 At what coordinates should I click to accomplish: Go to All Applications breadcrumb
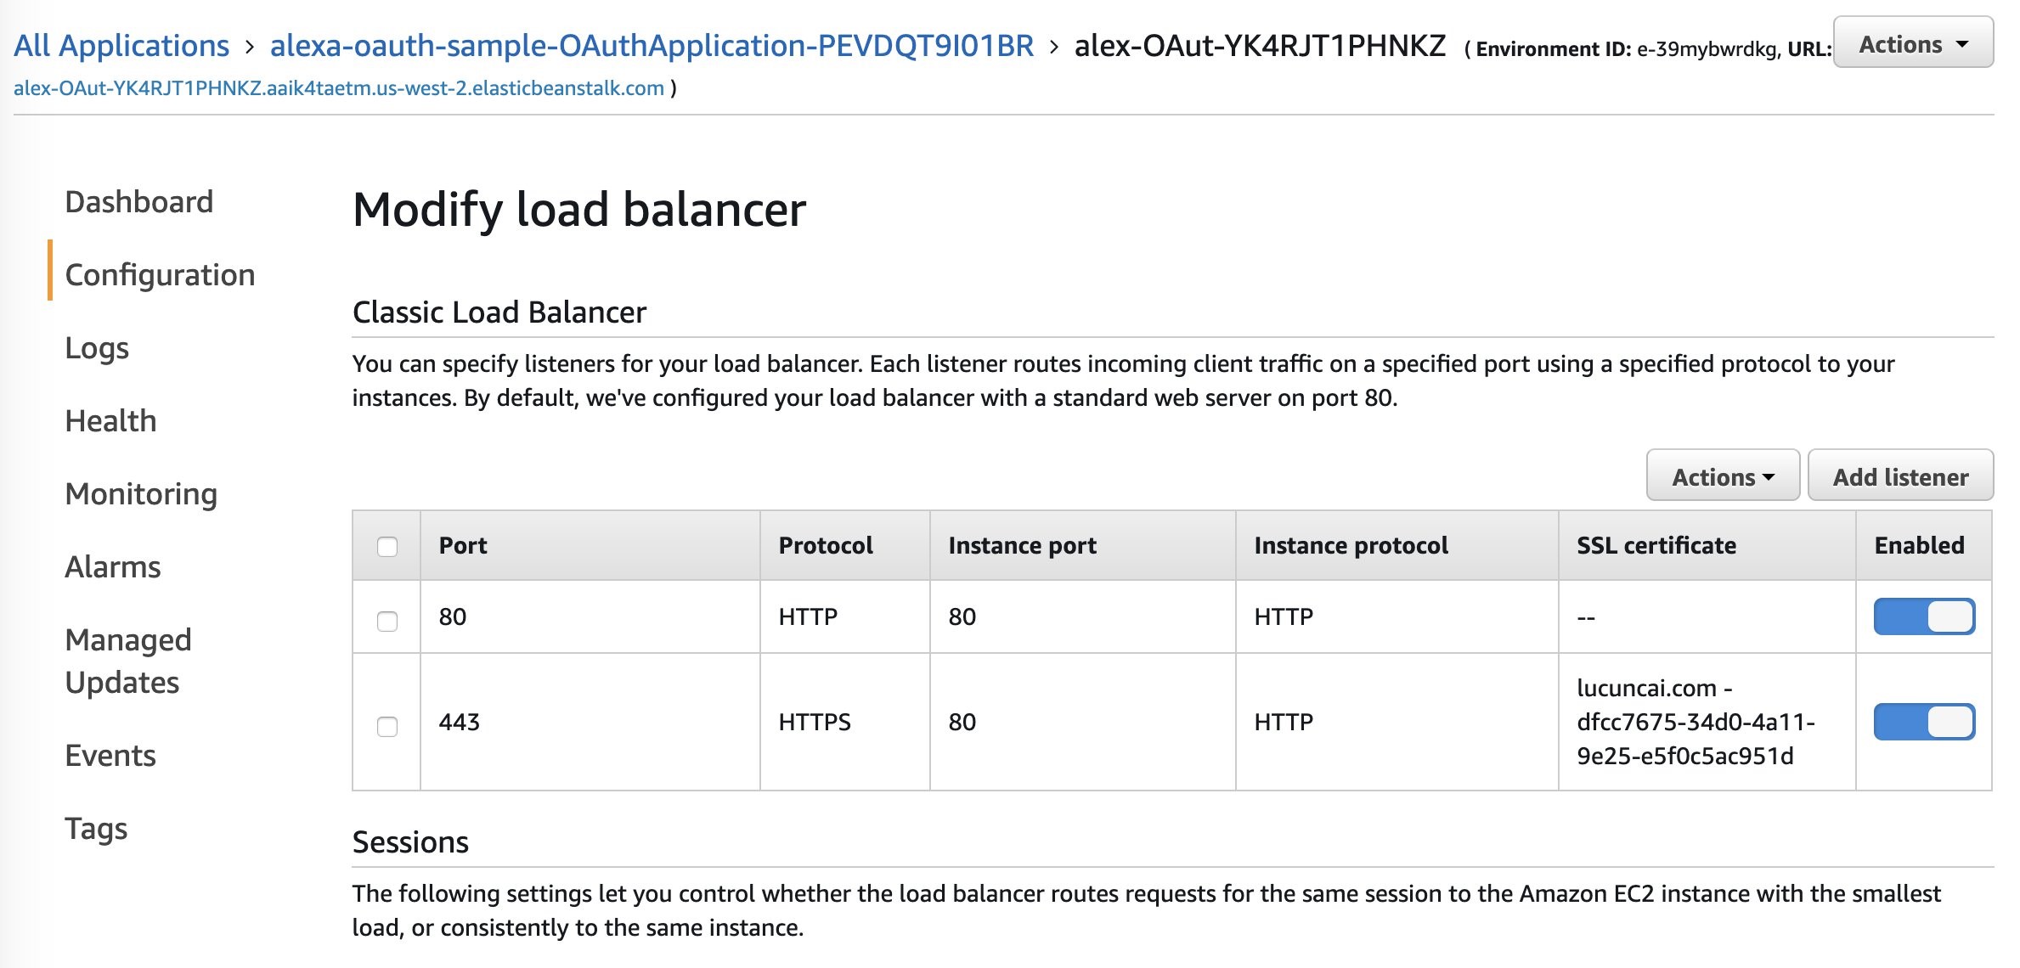[121, 46]
